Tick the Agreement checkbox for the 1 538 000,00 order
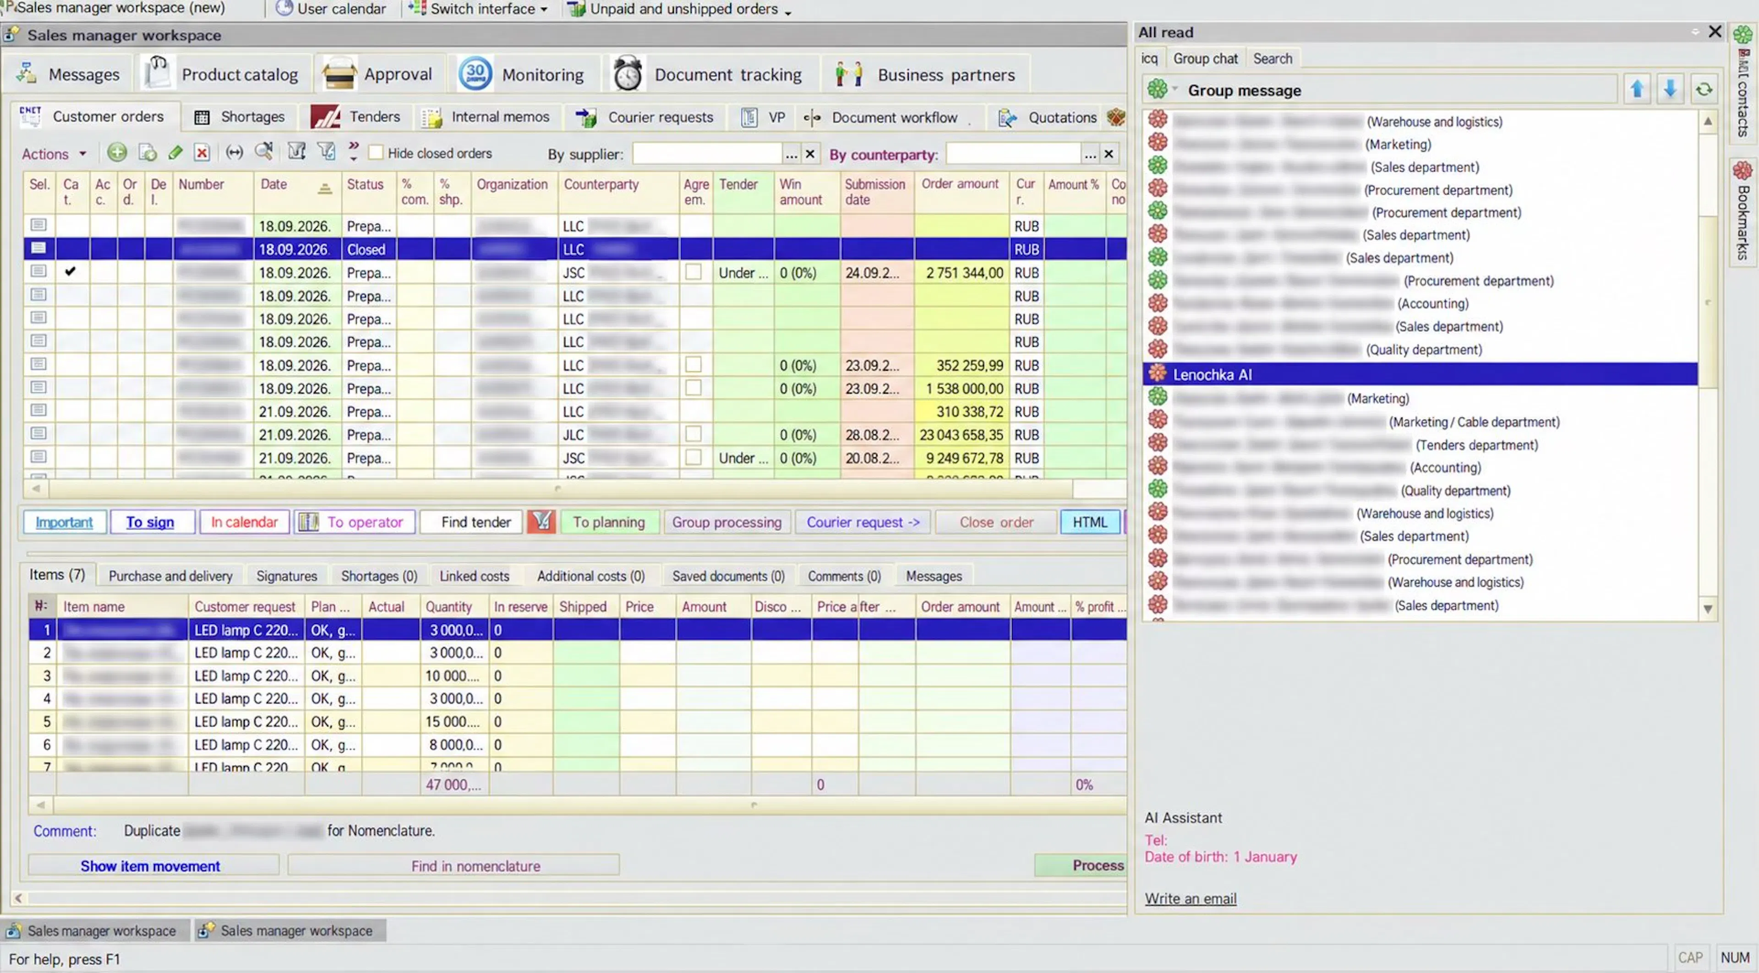This screenshot has height=973, width=1759. (694, 388)
